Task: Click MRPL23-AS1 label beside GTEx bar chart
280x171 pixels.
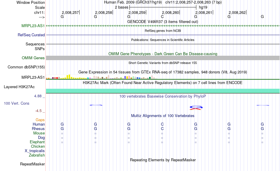Action: point(33,77)
